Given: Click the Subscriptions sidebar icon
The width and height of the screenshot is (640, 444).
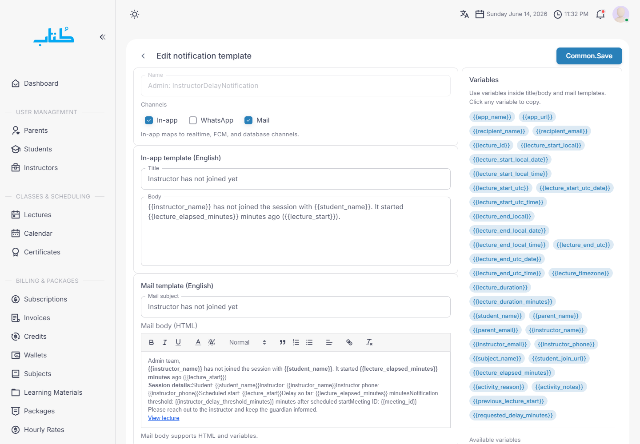Looking at the screenshot, I should click(x=16, y=299).
